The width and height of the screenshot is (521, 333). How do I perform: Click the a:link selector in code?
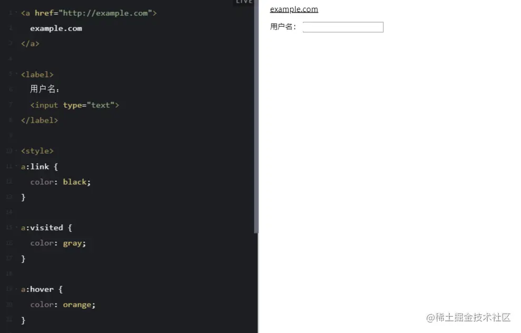[x=35, y=166]
